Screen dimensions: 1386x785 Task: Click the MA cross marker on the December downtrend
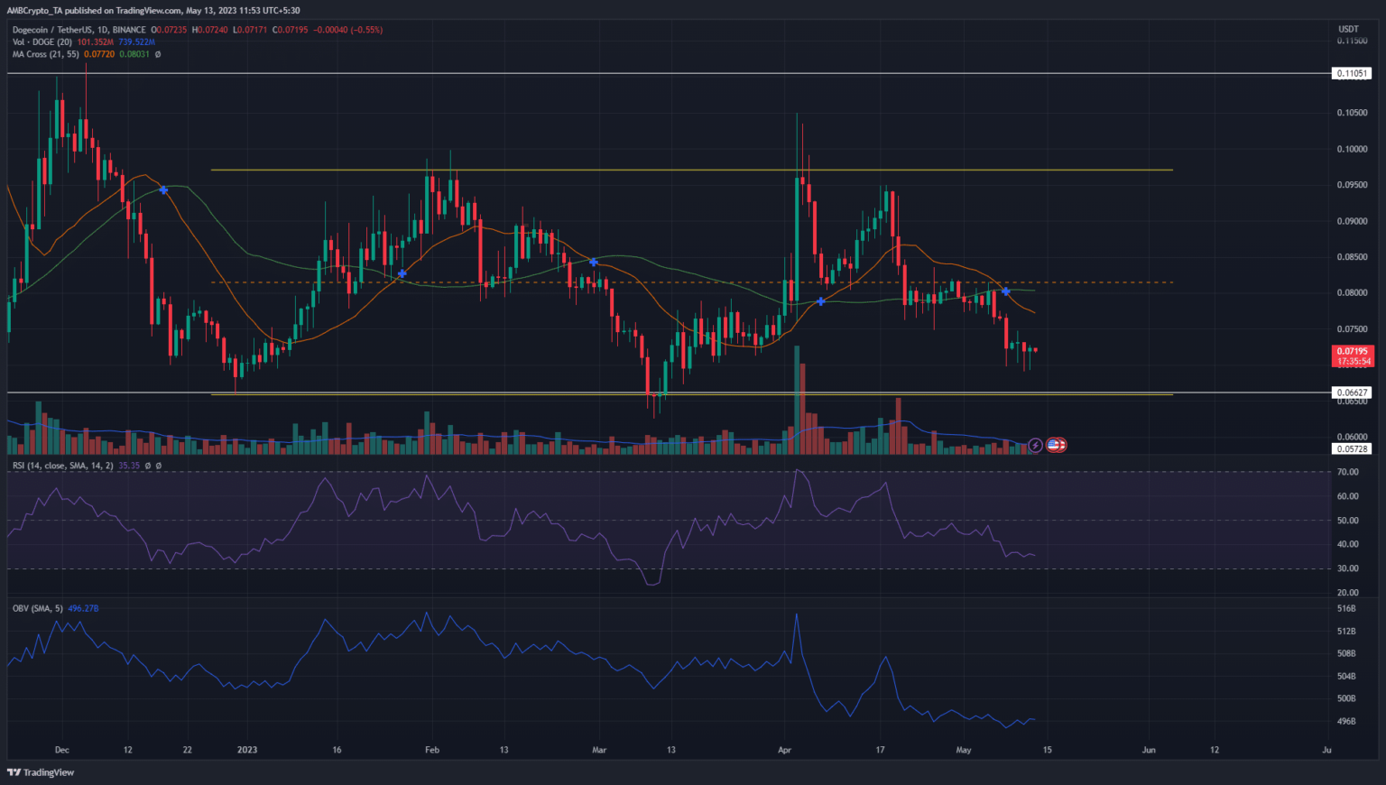[x=163, y=189]
